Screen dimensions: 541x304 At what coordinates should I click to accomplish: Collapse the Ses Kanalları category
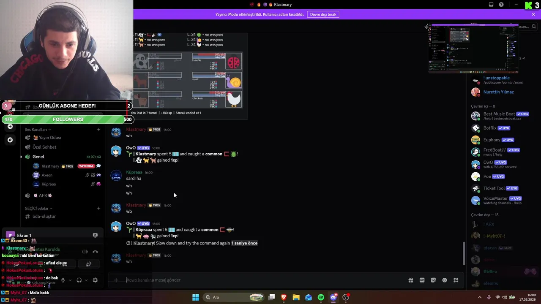[38, 130]
